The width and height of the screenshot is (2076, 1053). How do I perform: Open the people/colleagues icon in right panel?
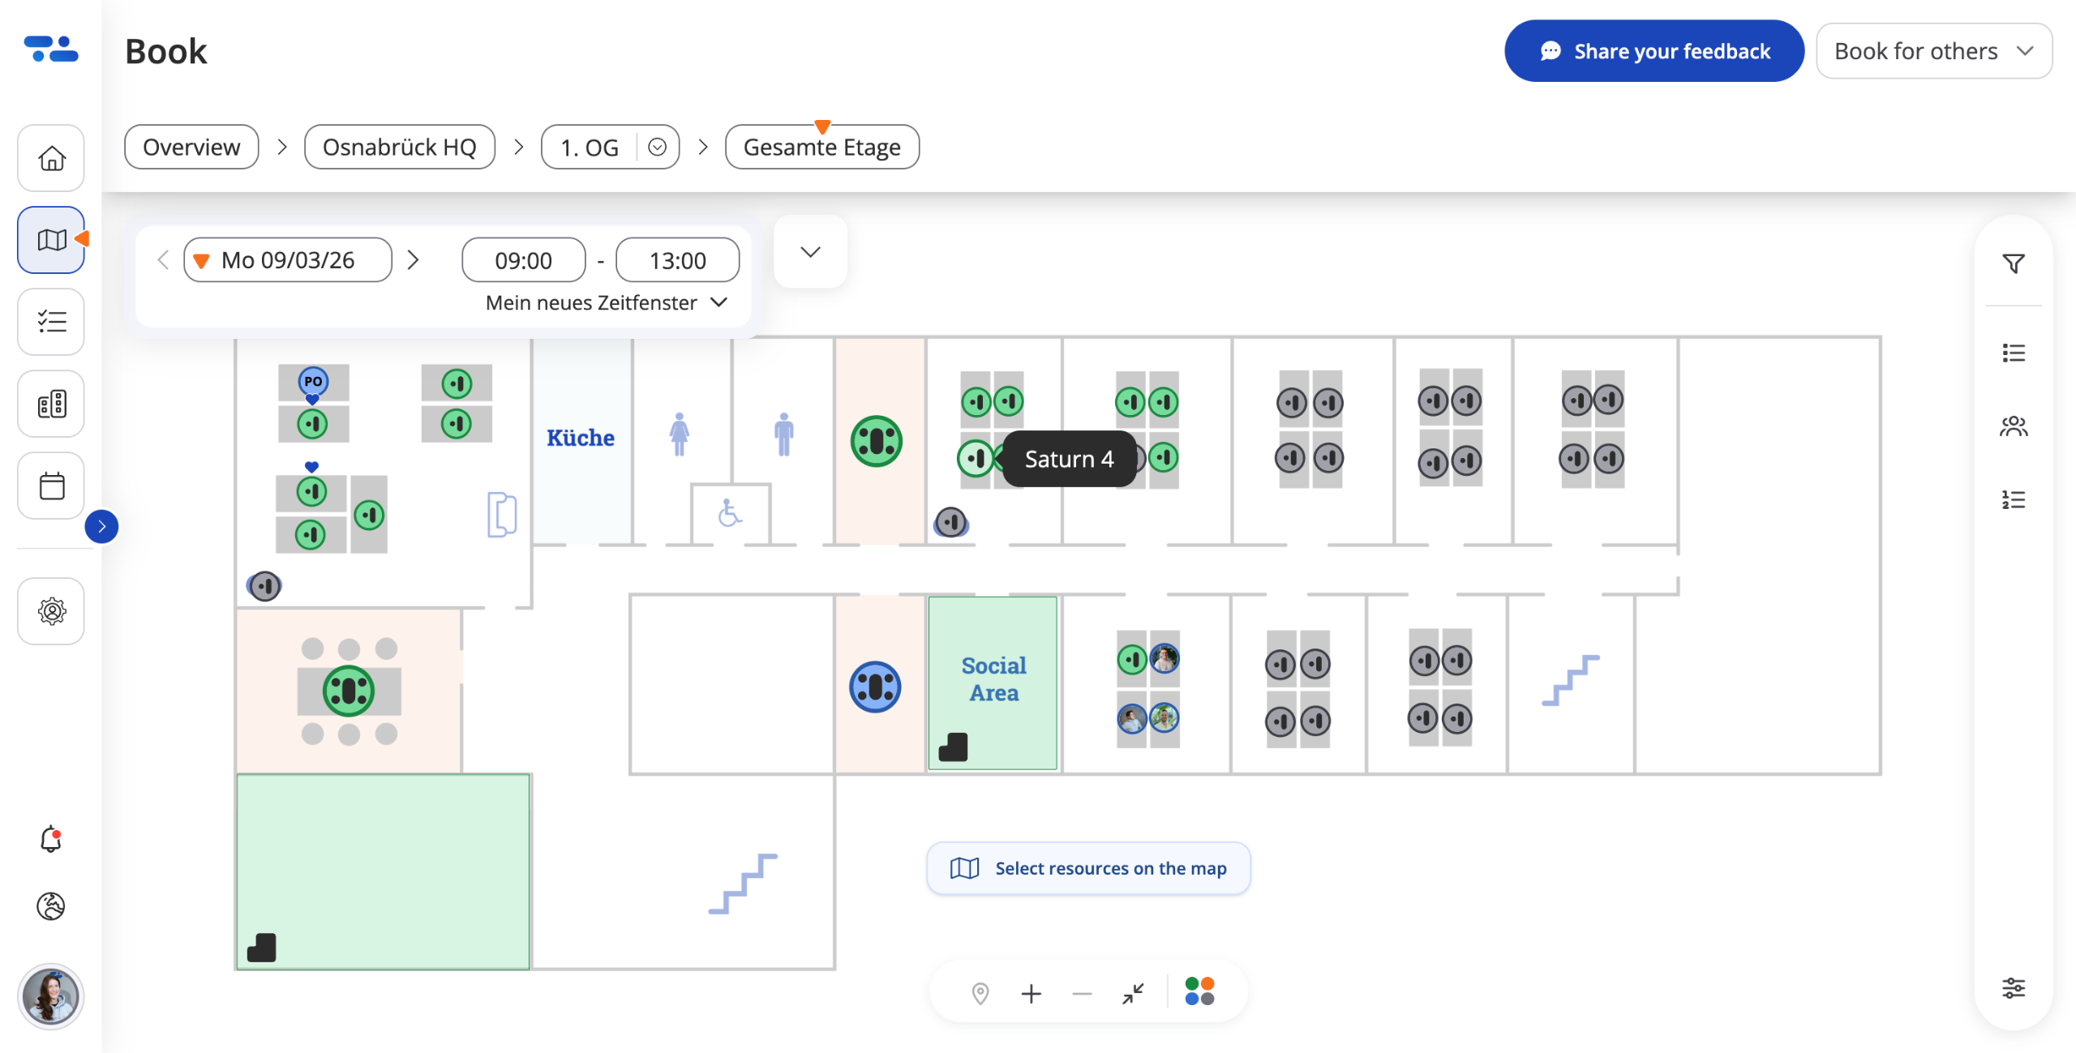click(2013, 426)
